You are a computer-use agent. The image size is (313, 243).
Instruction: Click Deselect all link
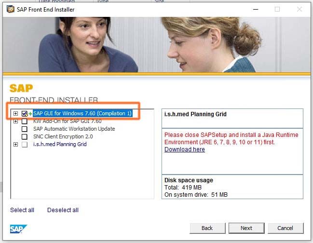[x=63, y=210]
